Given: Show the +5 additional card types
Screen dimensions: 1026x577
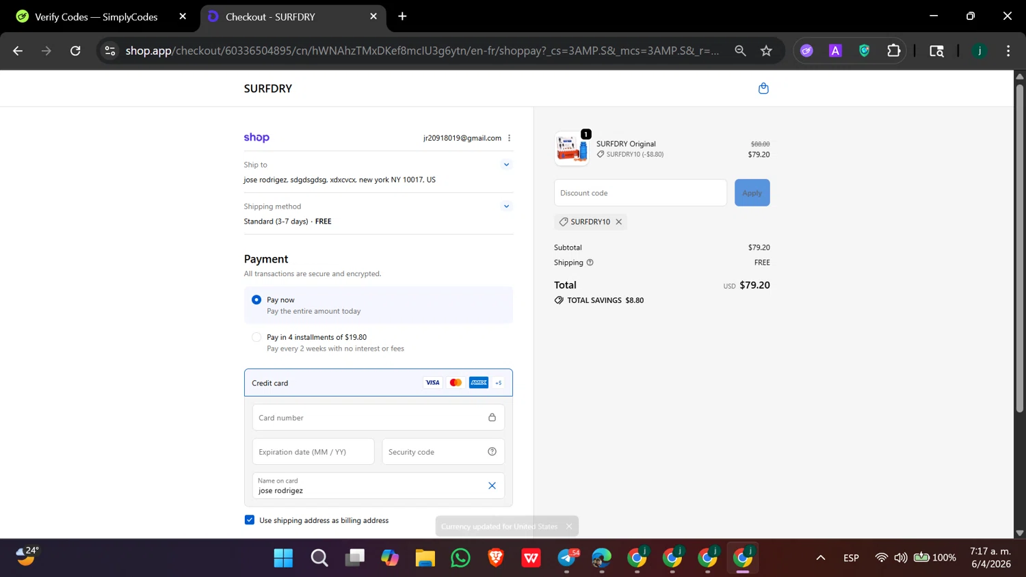Looking at the screenshot, I should 499,383.
